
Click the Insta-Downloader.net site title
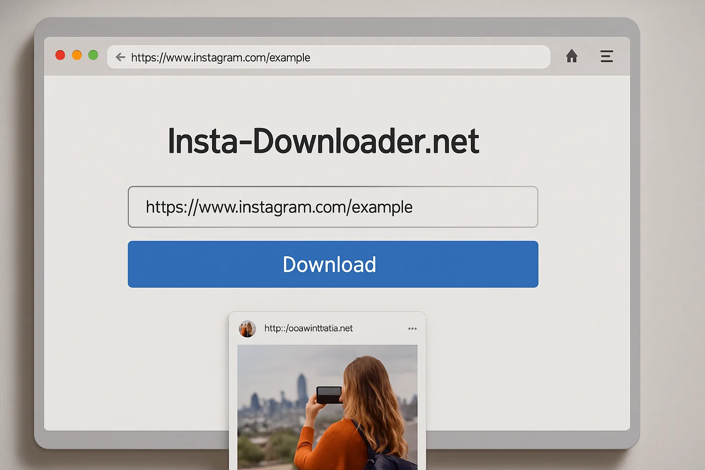[x=324, y=141]
